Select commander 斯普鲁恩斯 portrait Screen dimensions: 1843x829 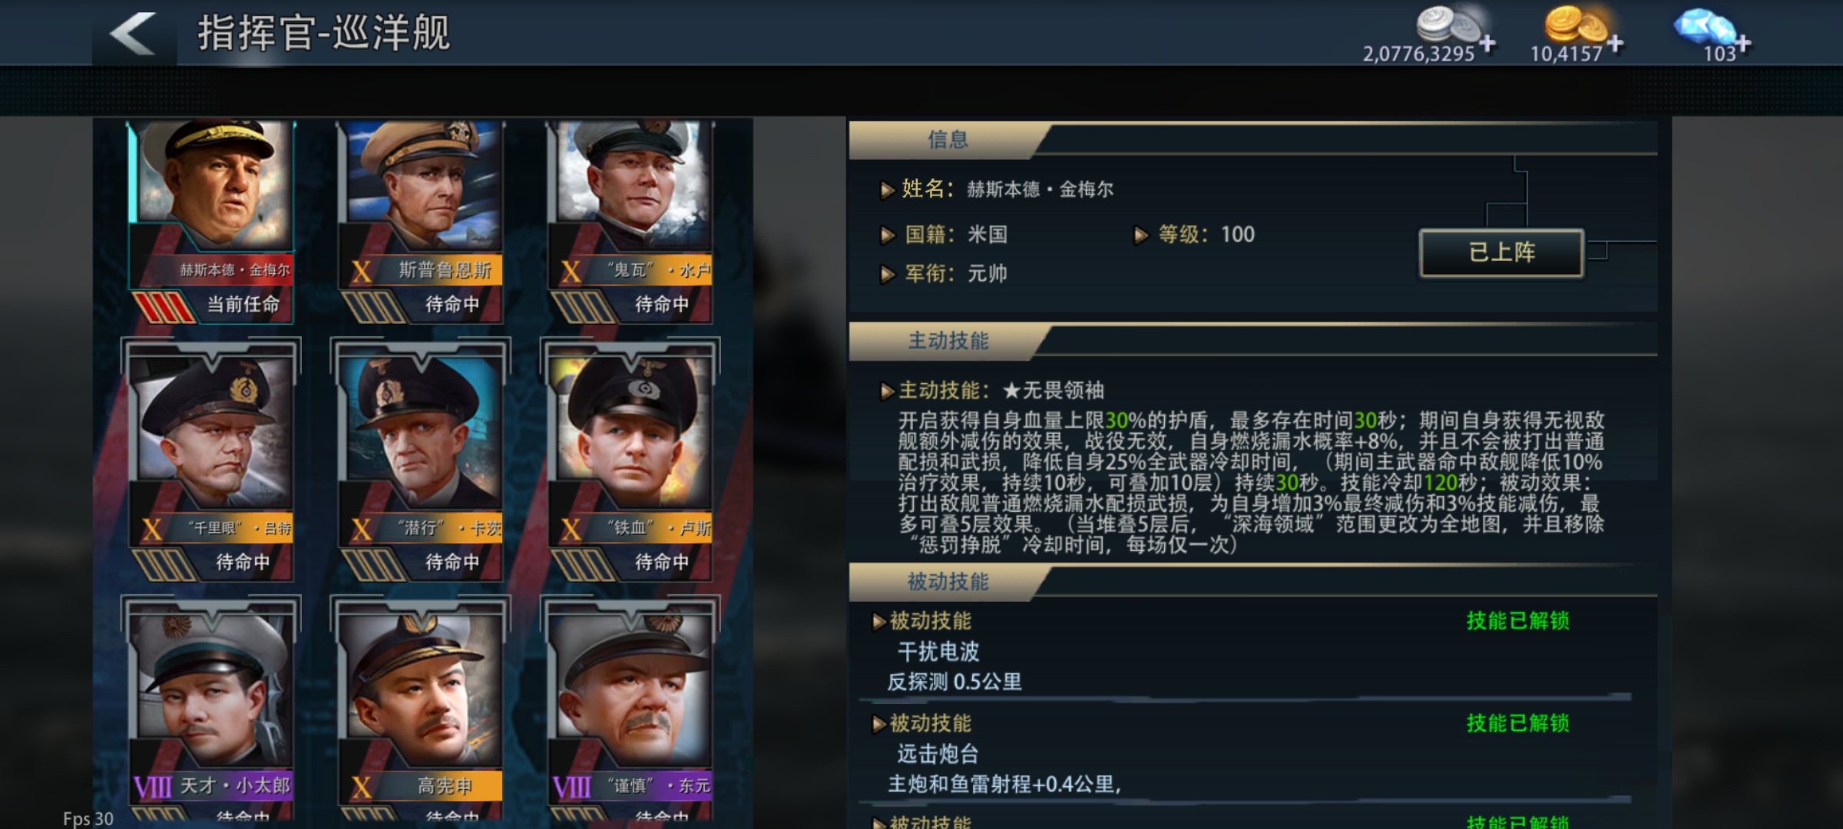(x=421, y=220)
